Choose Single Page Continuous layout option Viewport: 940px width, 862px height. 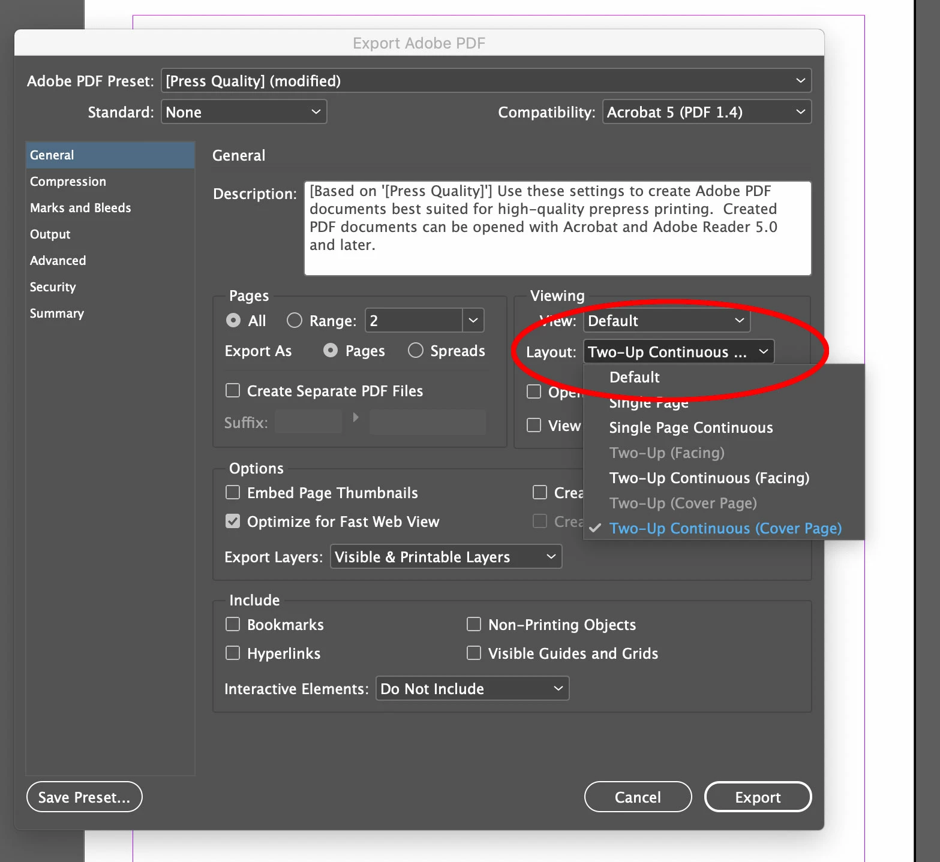[x=724, y=427]
